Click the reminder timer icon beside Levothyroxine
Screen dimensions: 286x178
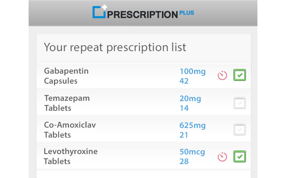point(222,157)
